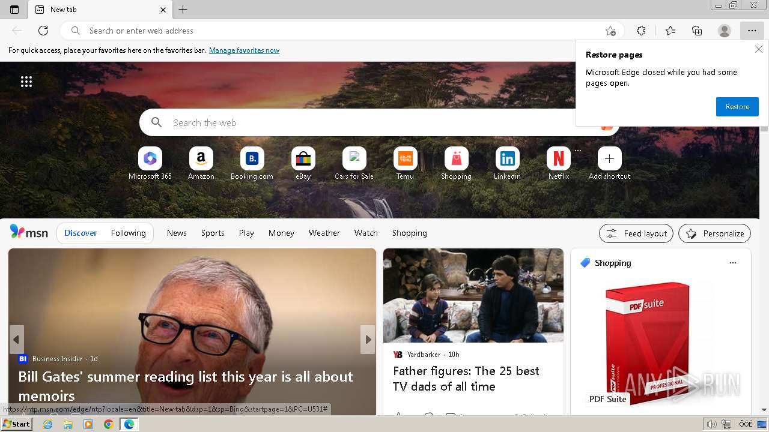Open the Windows Start button
The height and width of the screenshot is (432, 769).
tap(16, 424)
